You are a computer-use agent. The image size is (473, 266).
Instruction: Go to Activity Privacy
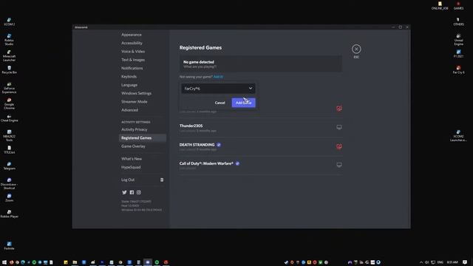[x=135, y=129]
